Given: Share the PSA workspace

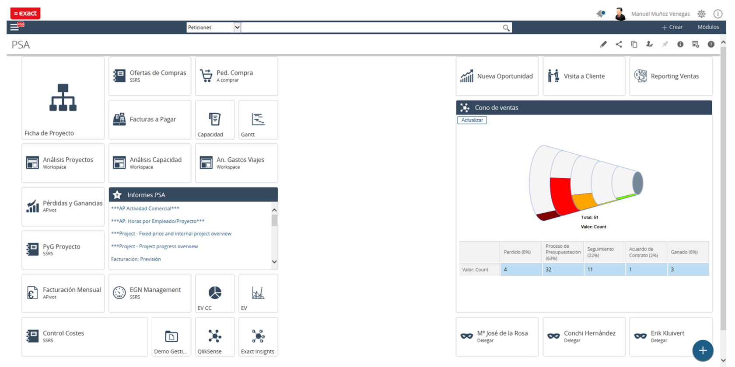Looking at the screenshot, I should tap(619, 44).
